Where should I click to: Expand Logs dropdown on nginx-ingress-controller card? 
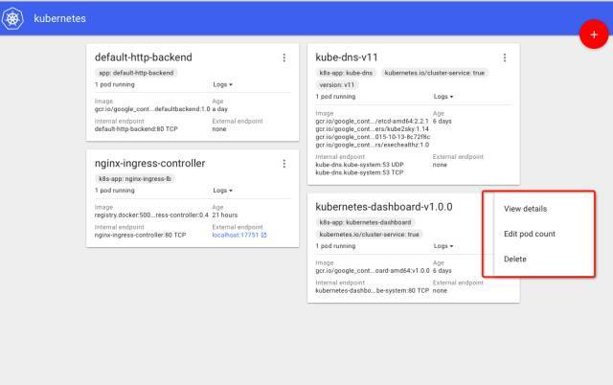pos(222,191)
